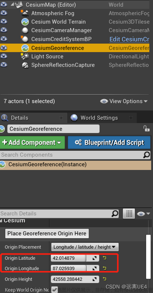Click the search magnifier in Search Details
This screenshot has height=293, width=153.
pos(115,214)
